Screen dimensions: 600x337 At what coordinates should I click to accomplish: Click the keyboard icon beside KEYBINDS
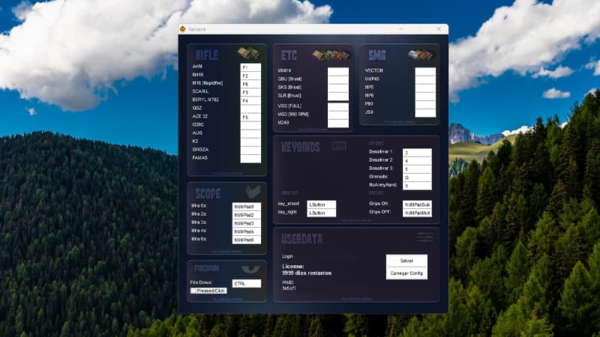coord(339,145)
